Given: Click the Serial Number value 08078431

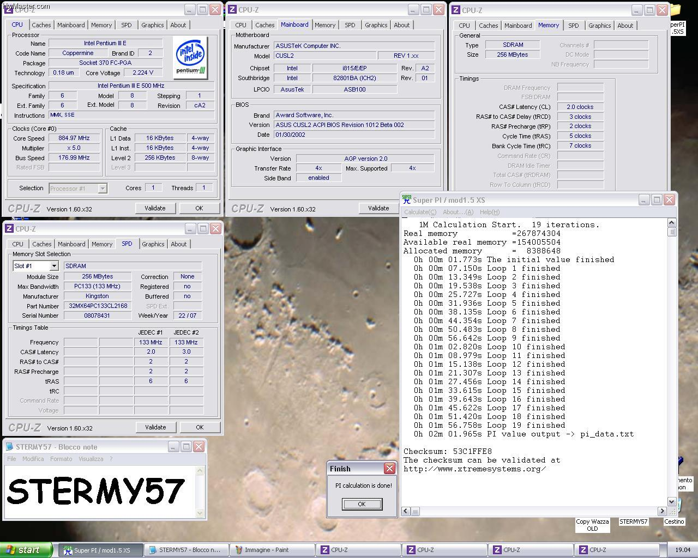Looking at the screenshot, I should pyautogui.click(x=98, y=316).
